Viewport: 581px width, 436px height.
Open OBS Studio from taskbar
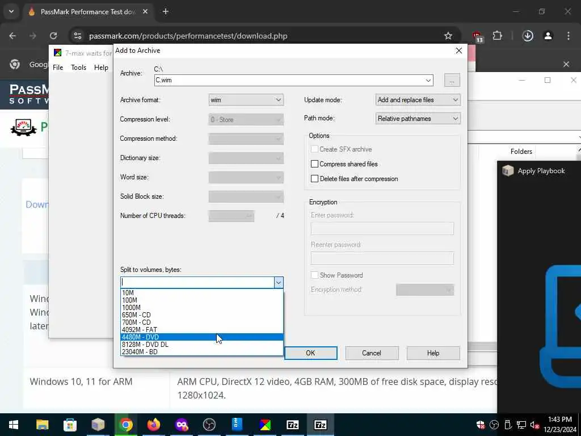click(x=209, y=425)
